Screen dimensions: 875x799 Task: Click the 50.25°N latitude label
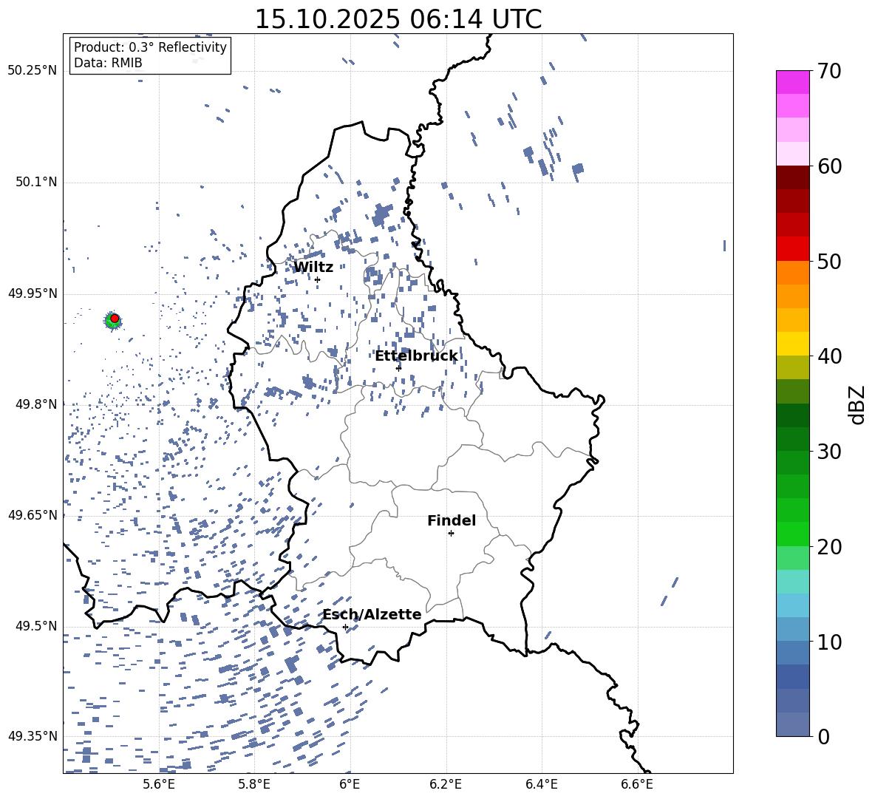(x=33, y=71)
